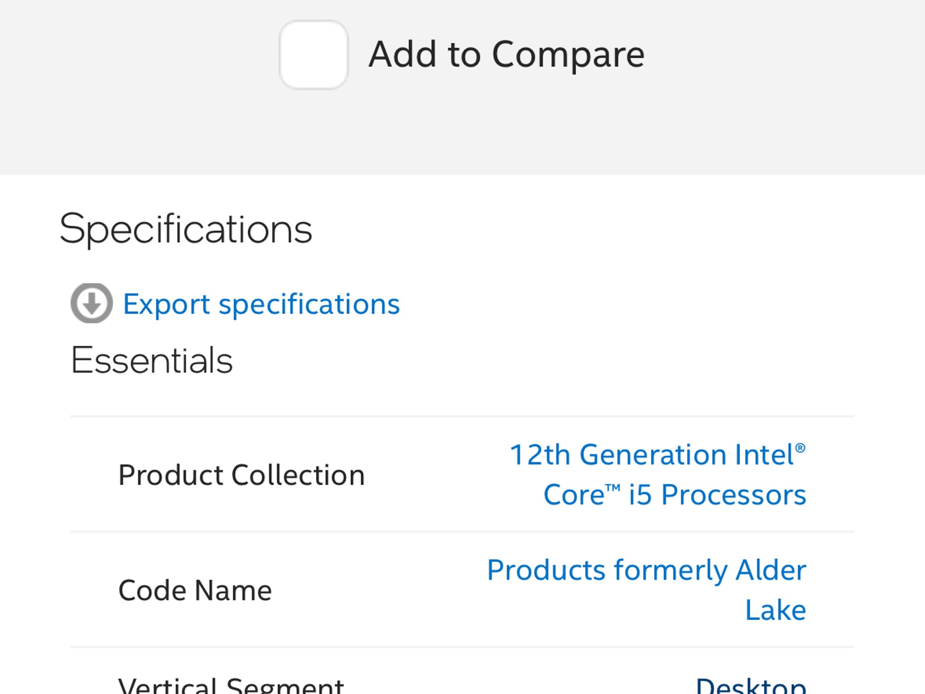Tick the checkbox to compare this processor
This screenshot has width=925, height=694.
313,54
